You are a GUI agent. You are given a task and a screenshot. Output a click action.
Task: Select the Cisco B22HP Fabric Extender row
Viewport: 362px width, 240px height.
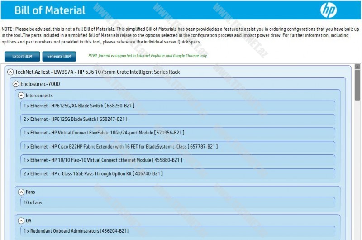coord(177,146)
